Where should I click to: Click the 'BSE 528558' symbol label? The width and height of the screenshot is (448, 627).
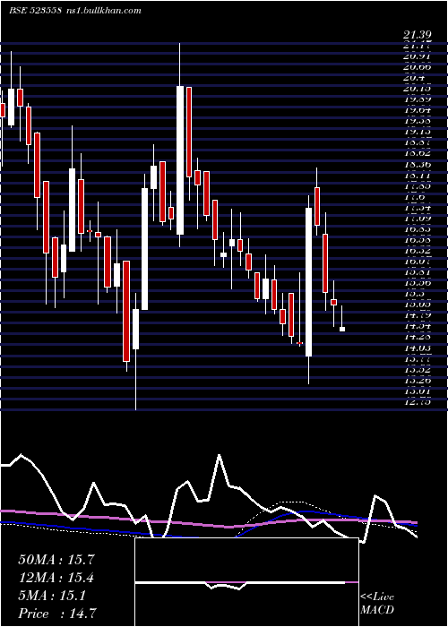point(35,10)
